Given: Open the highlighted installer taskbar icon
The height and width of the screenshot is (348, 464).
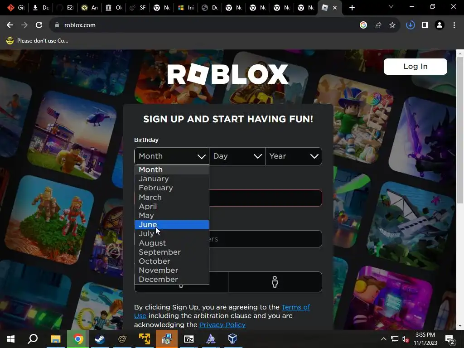Looking at the screenshot, I should (x=167, y=339).
